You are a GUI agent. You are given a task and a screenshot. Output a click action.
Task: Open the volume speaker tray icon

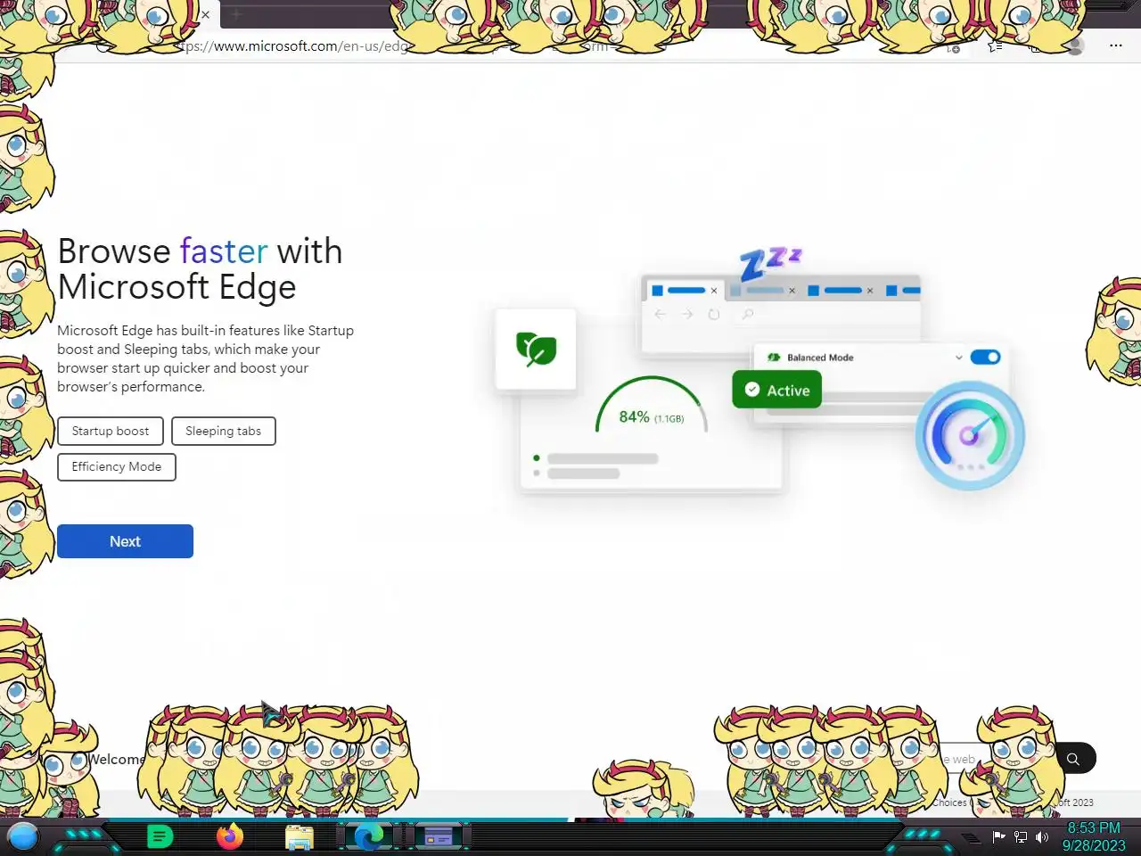click(x=1042, y=836)
